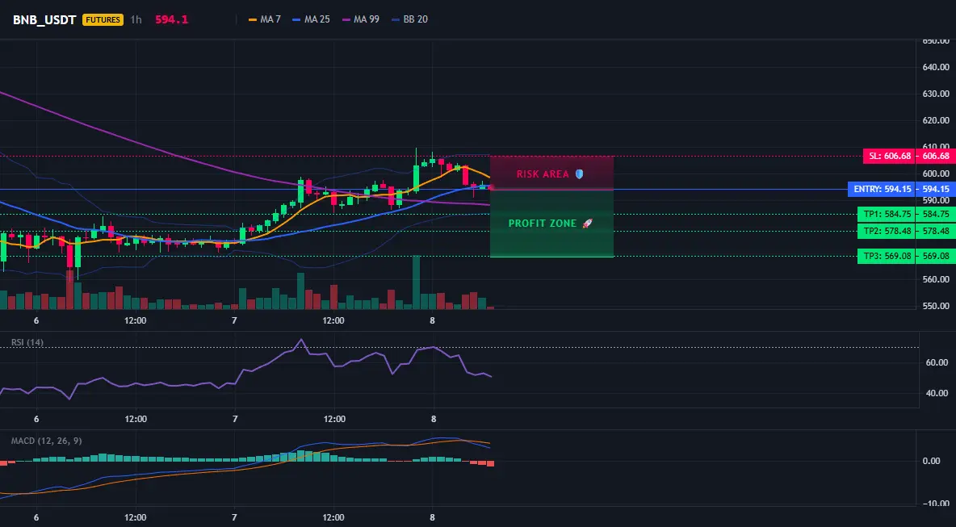The height and width of the screenshot is (527, 956).
Task: Click the TP3: 569.08 label
Action: click(887, 256)
